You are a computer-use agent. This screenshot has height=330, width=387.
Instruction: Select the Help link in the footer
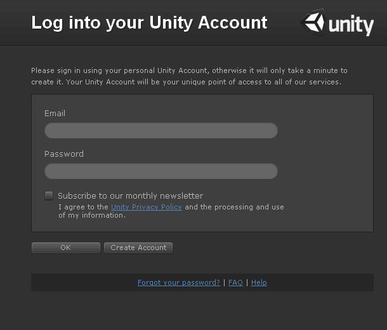coord(259,282)
